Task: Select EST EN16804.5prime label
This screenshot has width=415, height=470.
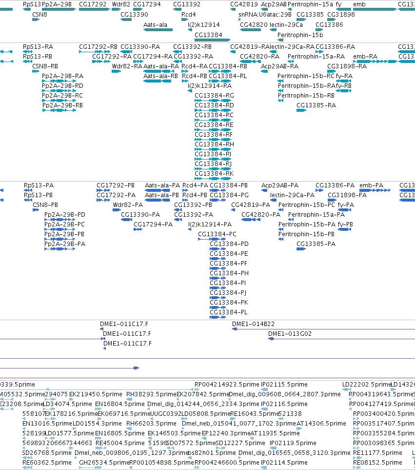Action: click(120, 404)
